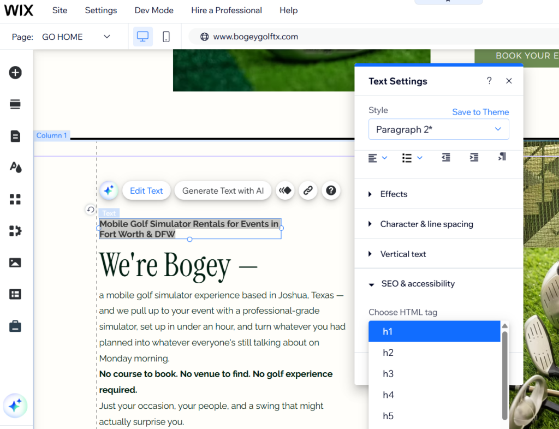559x429 pixels.
Task: Open the Add Apps grid icon
Action: pos(15,199)
